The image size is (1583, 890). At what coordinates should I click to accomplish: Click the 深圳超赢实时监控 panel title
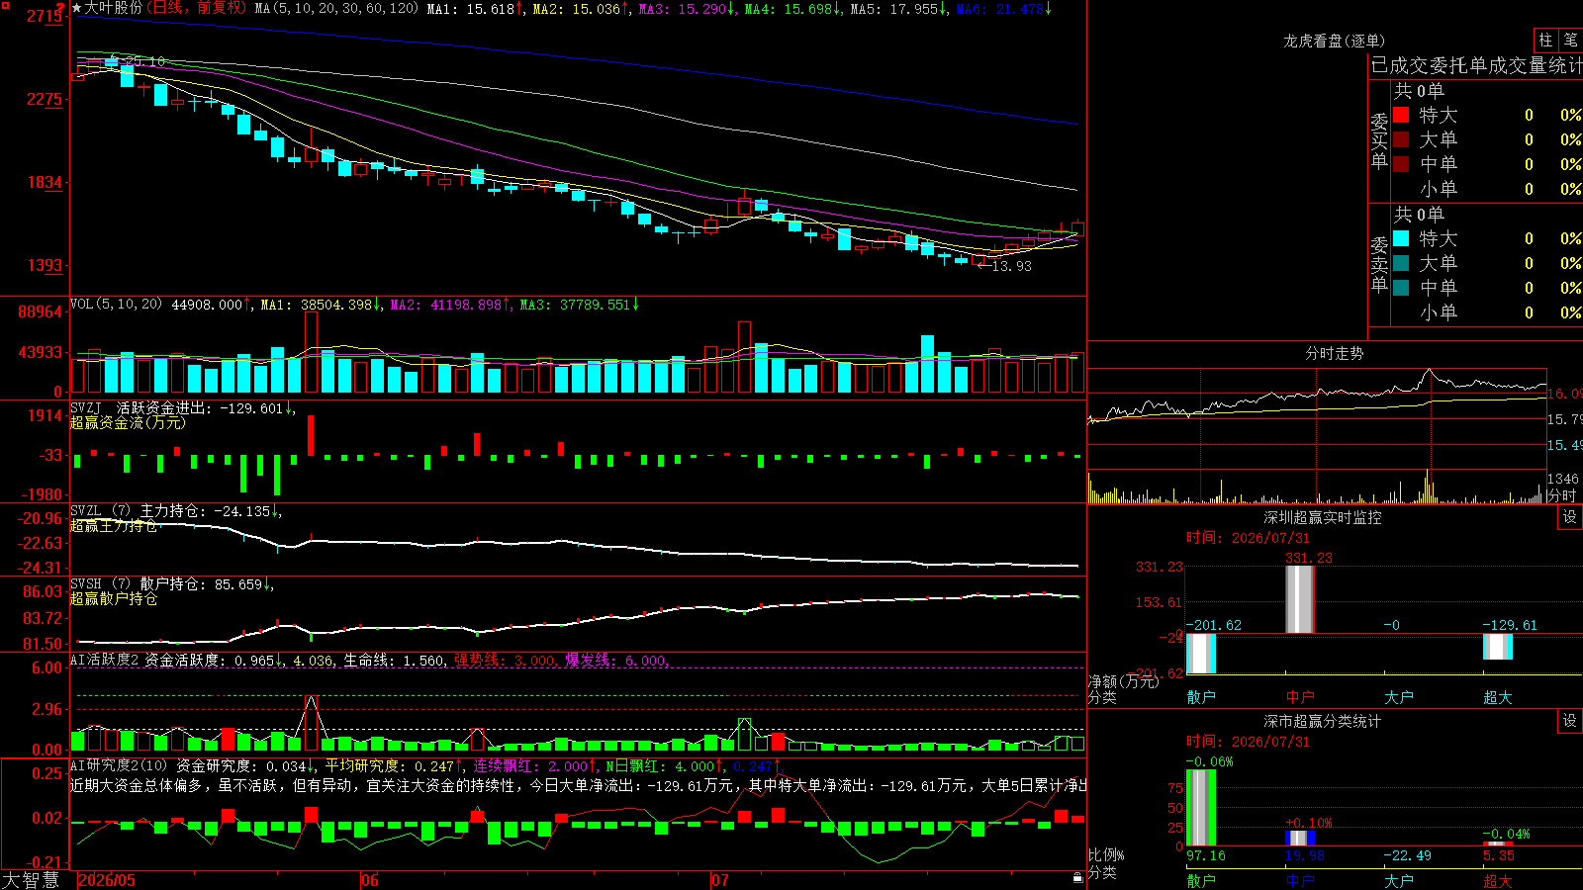(1322, 517)
